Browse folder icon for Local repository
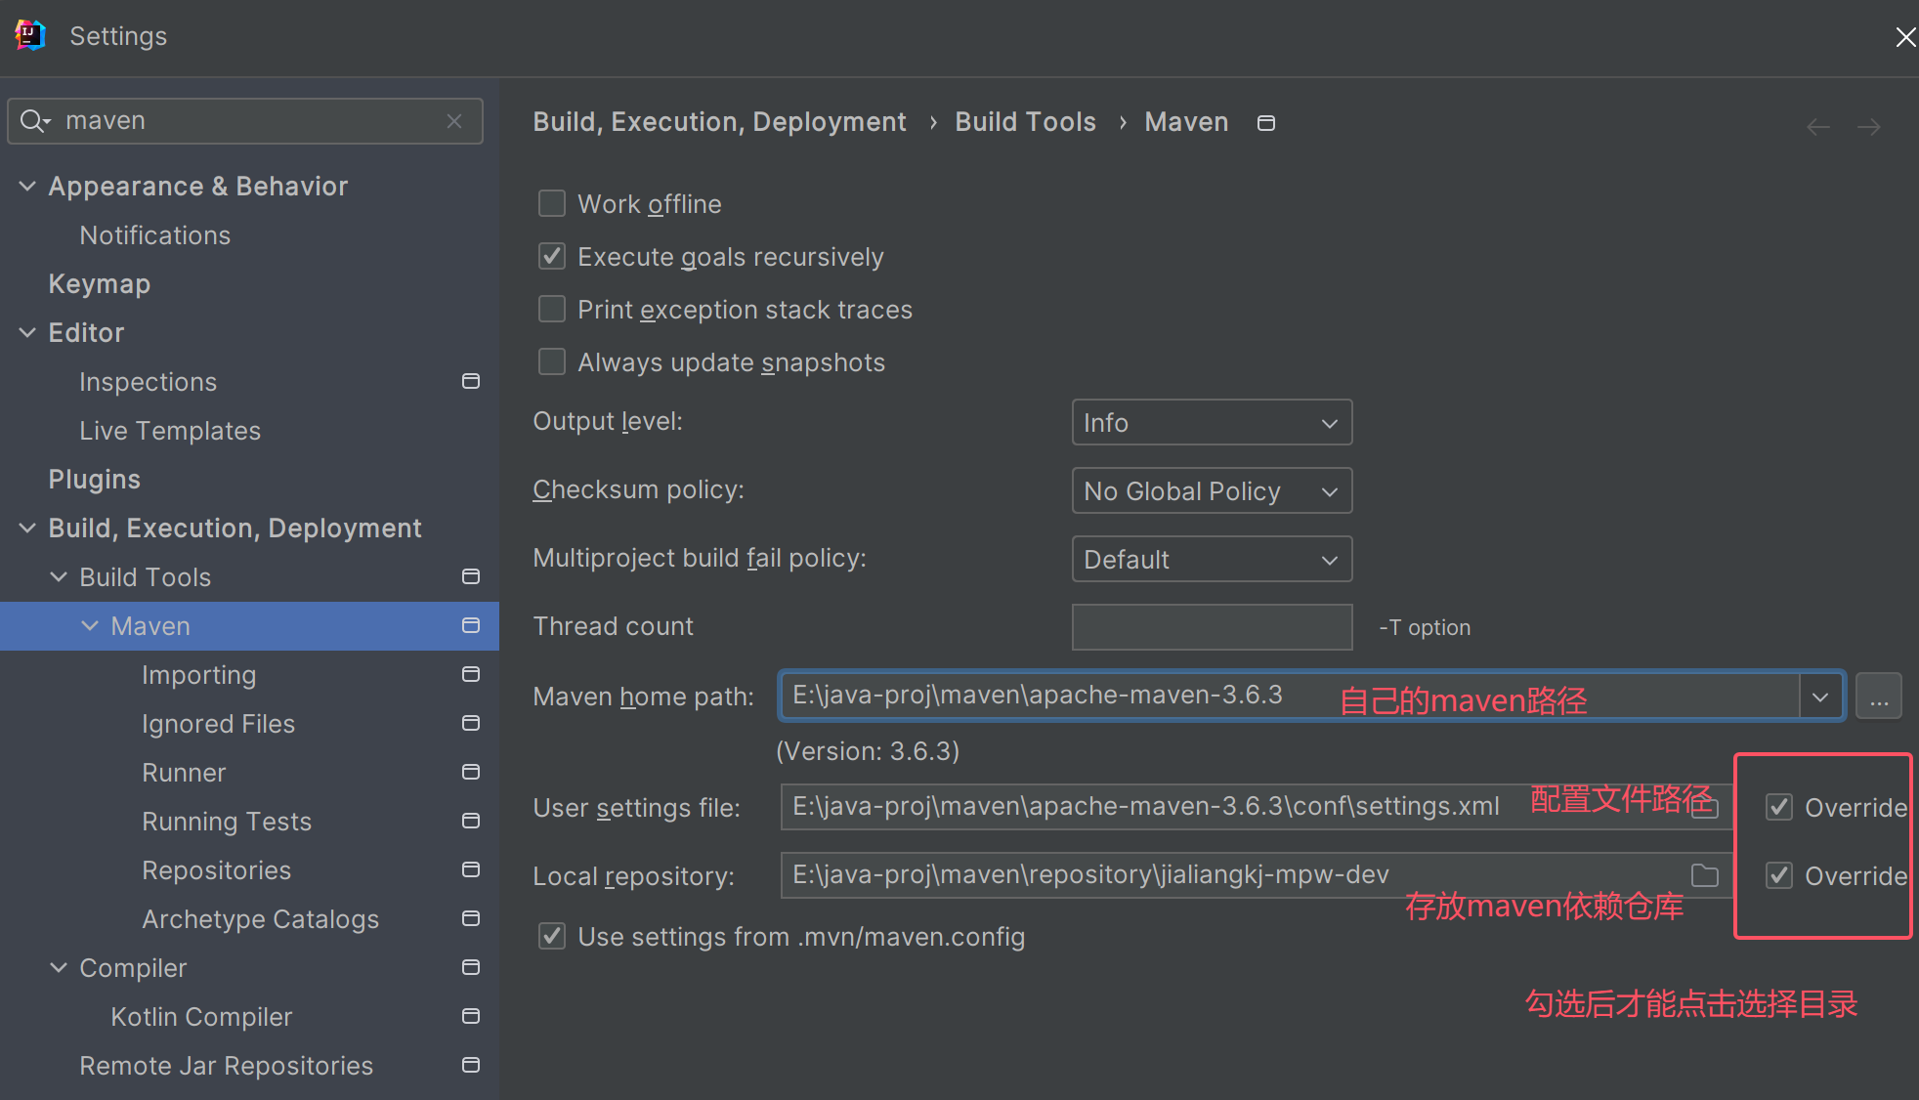Screen dimensions: 1919x1100 [1705, 875]
